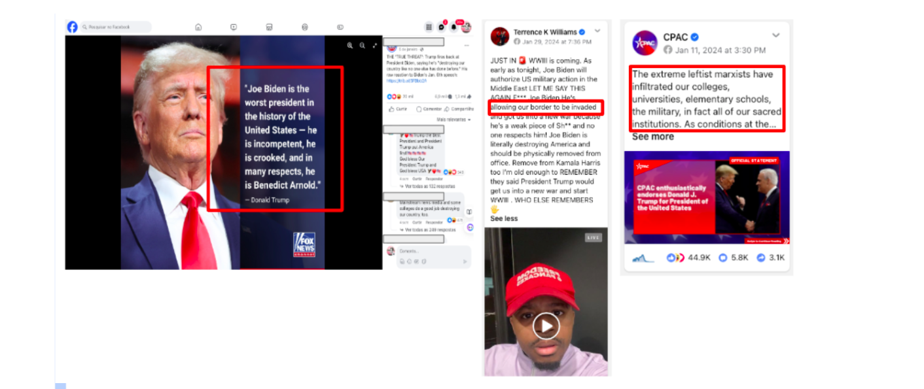Click the 'Curtir' like button

(x=399, y=109)
